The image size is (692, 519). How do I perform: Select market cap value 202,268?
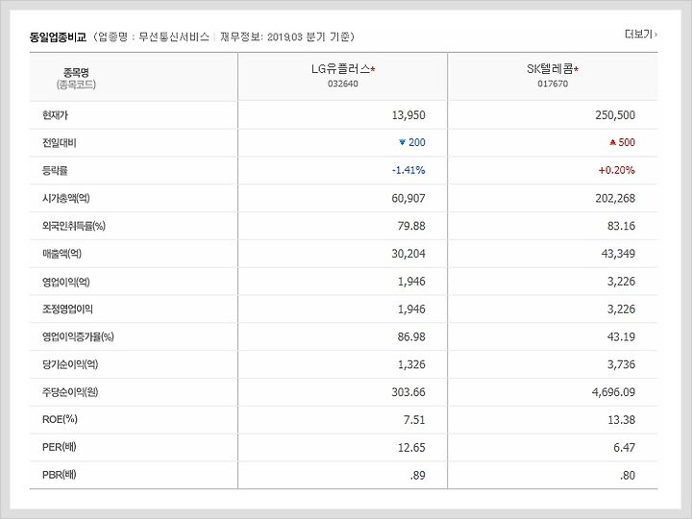coord(615,198)
